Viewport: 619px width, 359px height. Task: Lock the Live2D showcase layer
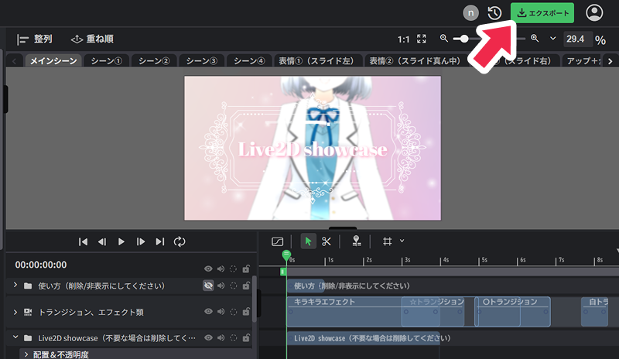[245, 338]
